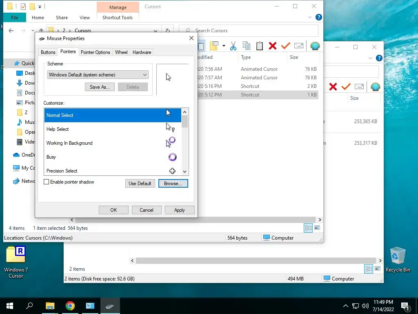The width and height of the screenshot is (418, 314).
Task: Expand the ribbon chevron in back window
Action: click(370, 58)
